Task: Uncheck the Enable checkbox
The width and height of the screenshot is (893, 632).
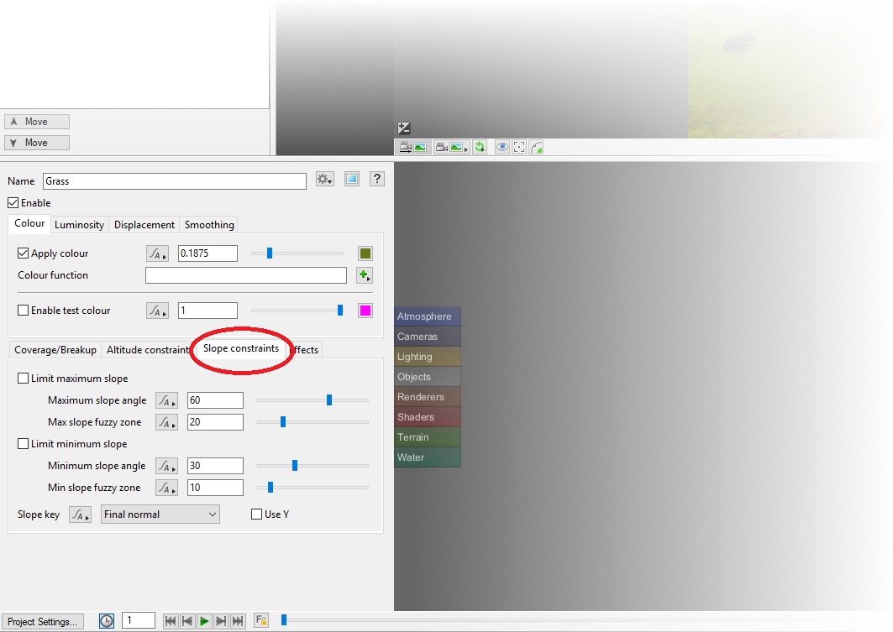Action: 13,202
